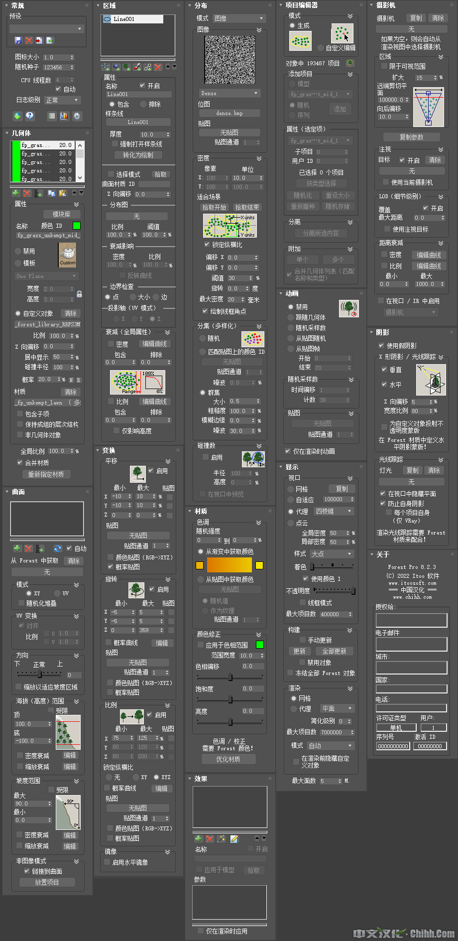The height and width of the screenshot is (941, 458).
Task: Click the export preset icon in 预设
Action: point(50,40)
